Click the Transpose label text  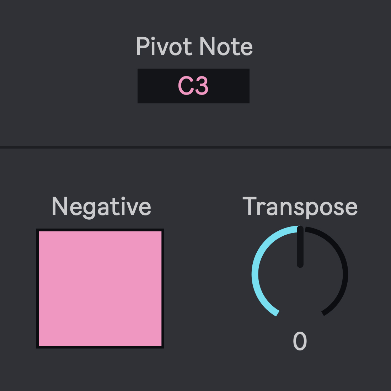click(x=300, y=207)
